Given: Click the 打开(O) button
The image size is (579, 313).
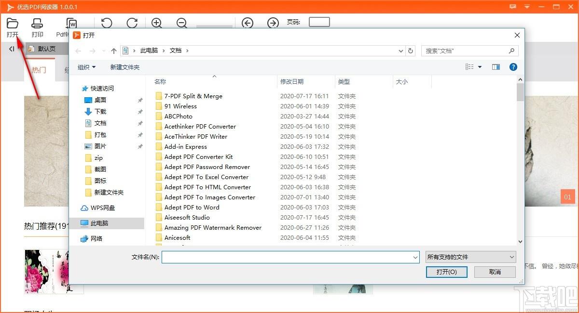Looking at the screenshot, I should pos(447,272).
